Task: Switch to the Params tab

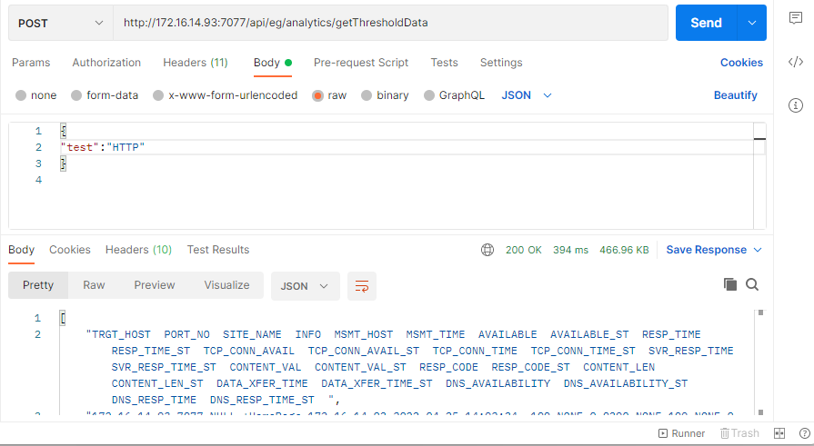Action: click(31, 63)
